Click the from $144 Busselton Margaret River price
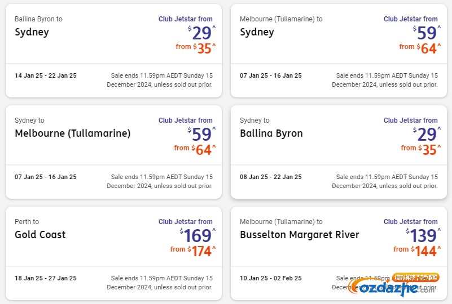The image size is (452, 304). point(417,251)
